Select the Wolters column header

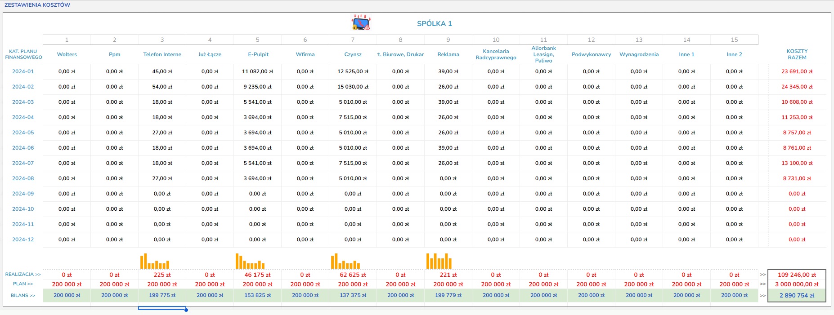pyautogui.click(x=67, y=54)
